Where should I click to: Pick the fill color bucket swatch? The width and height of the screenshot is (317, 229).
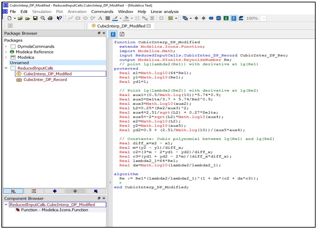click(126, 18)
